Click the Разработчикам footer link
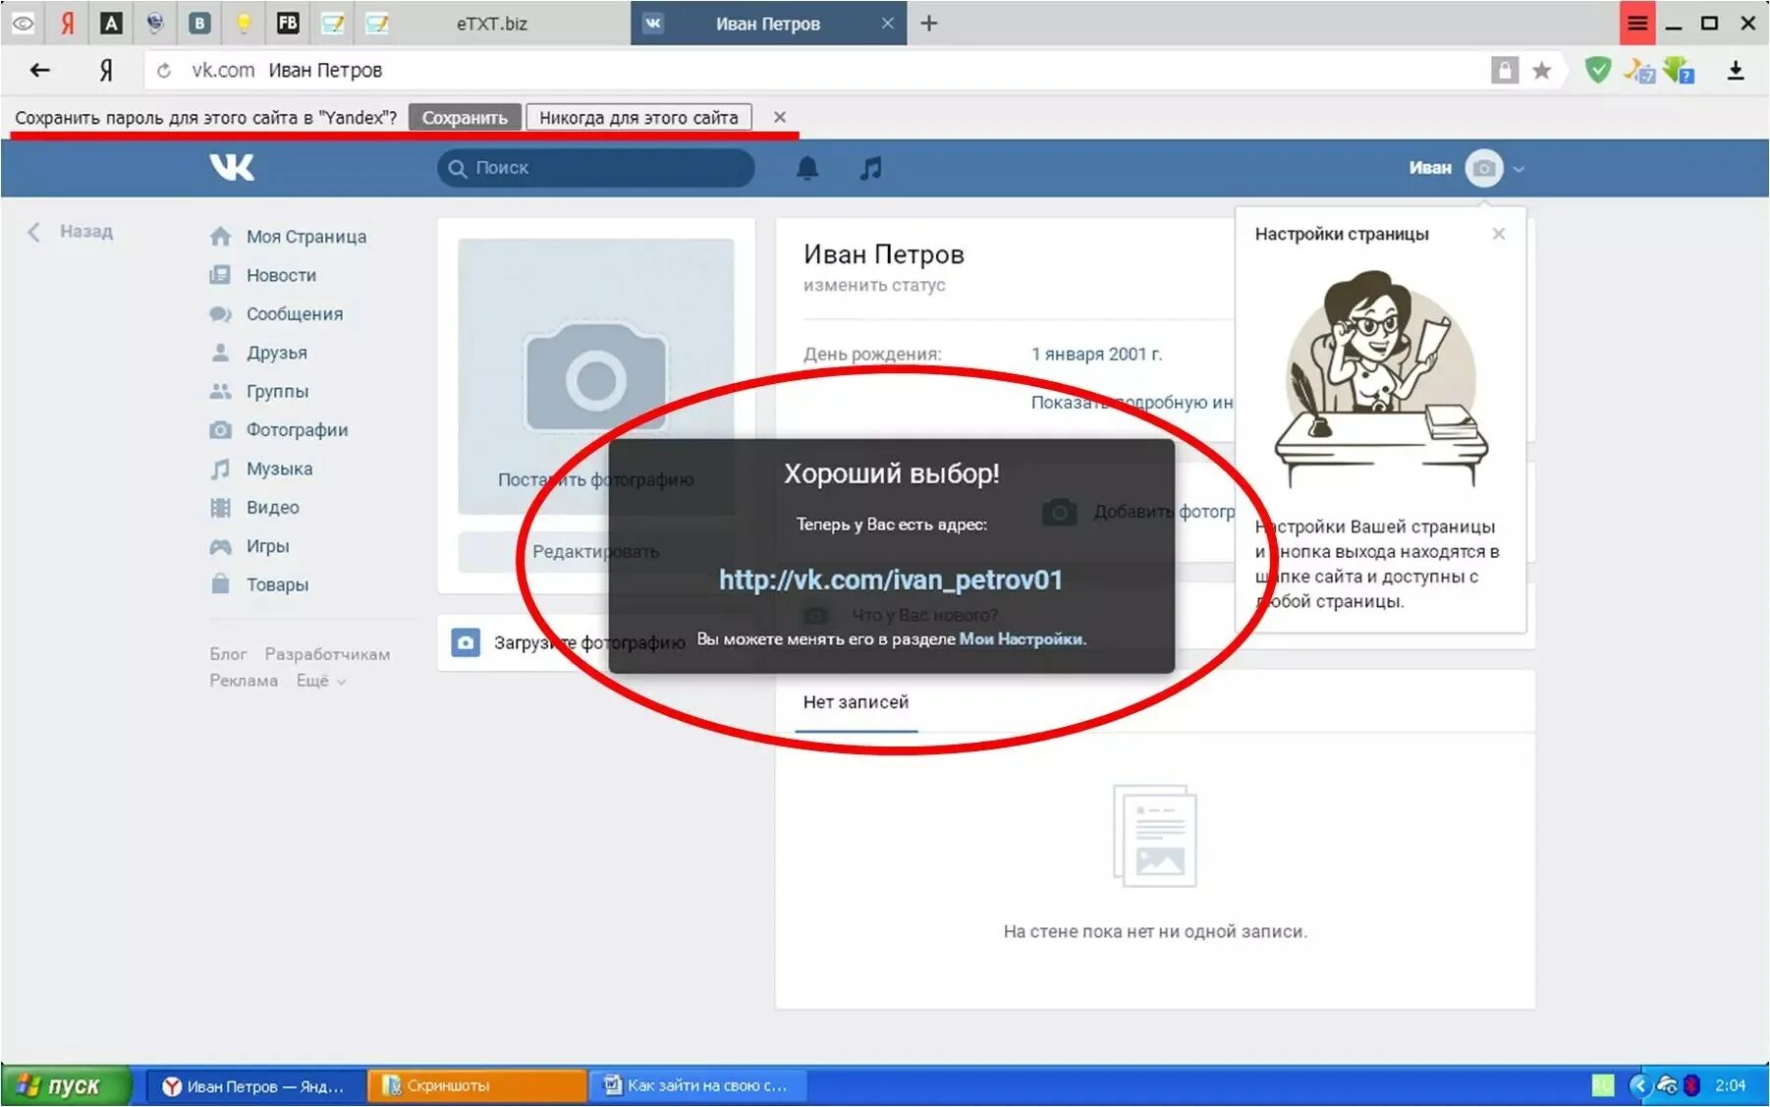 pos(327,654)
